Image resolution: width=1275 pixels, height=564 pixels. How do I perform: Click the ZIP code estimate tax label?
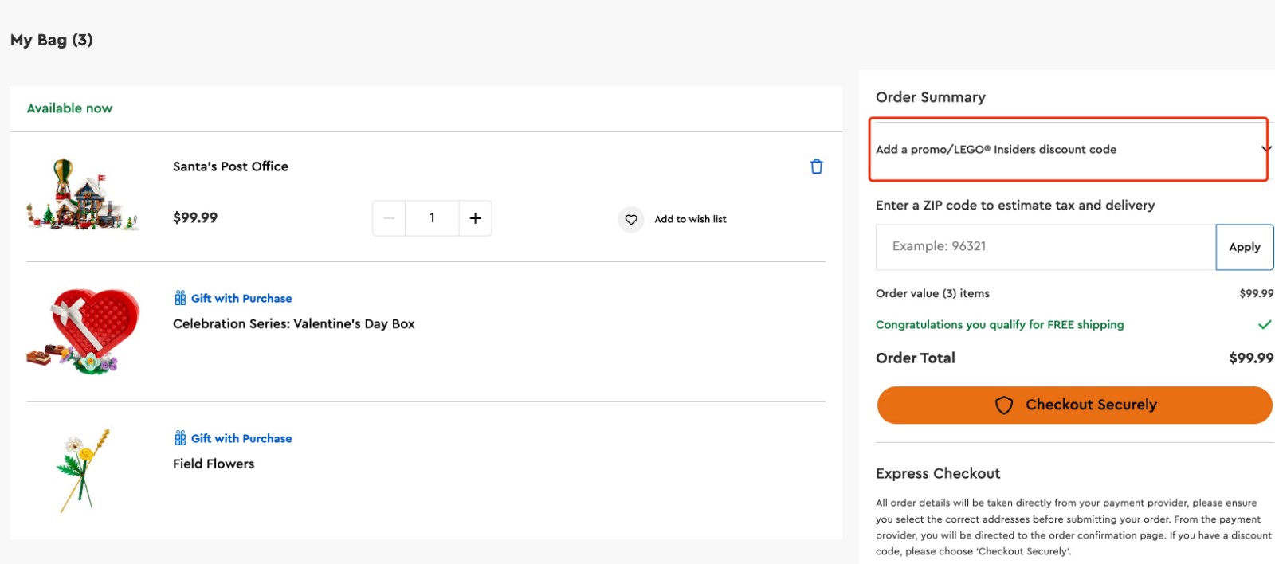[1015, 205]
